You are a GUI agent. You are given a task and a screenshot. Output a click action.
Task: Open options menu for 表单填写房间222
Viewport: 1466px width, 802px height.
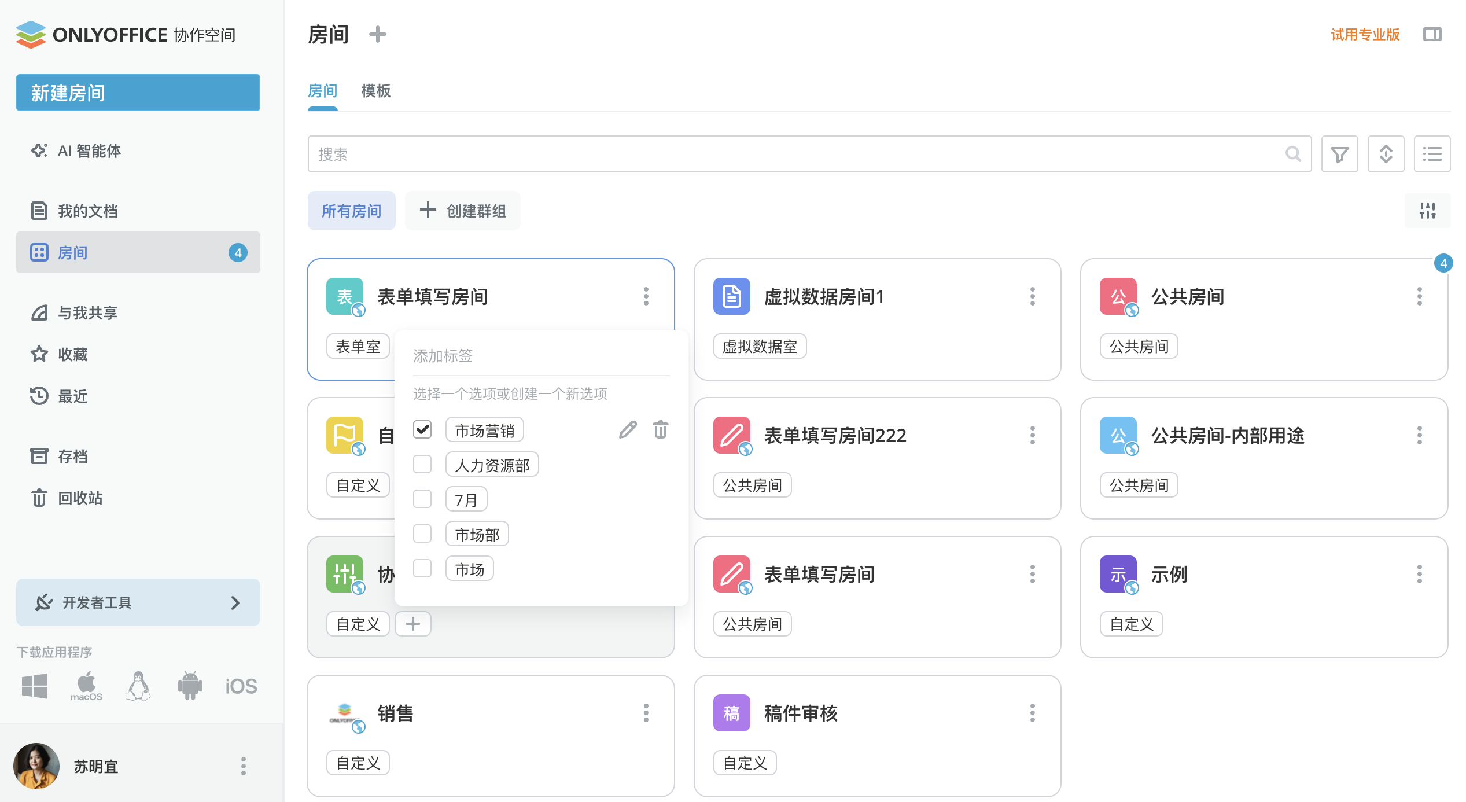coord(1033,435)
